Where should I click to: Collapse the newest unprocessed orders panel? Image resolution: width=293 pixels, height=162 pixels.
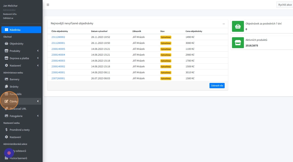pyautogui.click(x=224, y=24)
